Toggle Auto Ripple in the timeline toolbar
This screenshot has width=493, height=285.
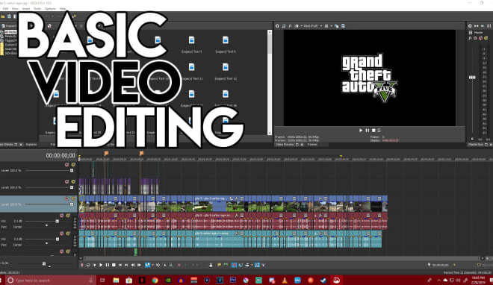pos(247,265)
